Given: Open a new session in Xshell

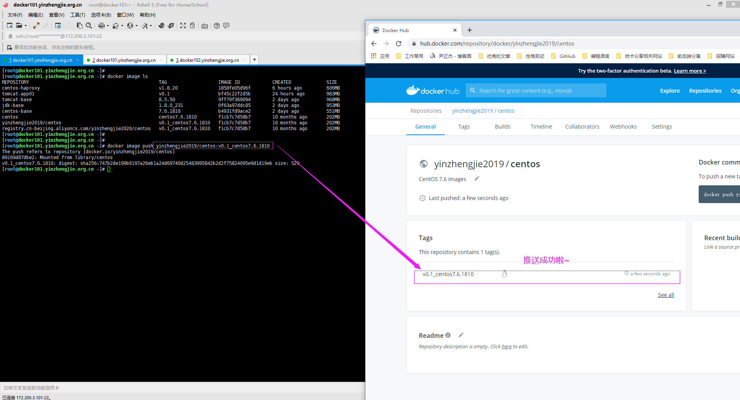Looking at the screenshot, I should coord(10,25).
